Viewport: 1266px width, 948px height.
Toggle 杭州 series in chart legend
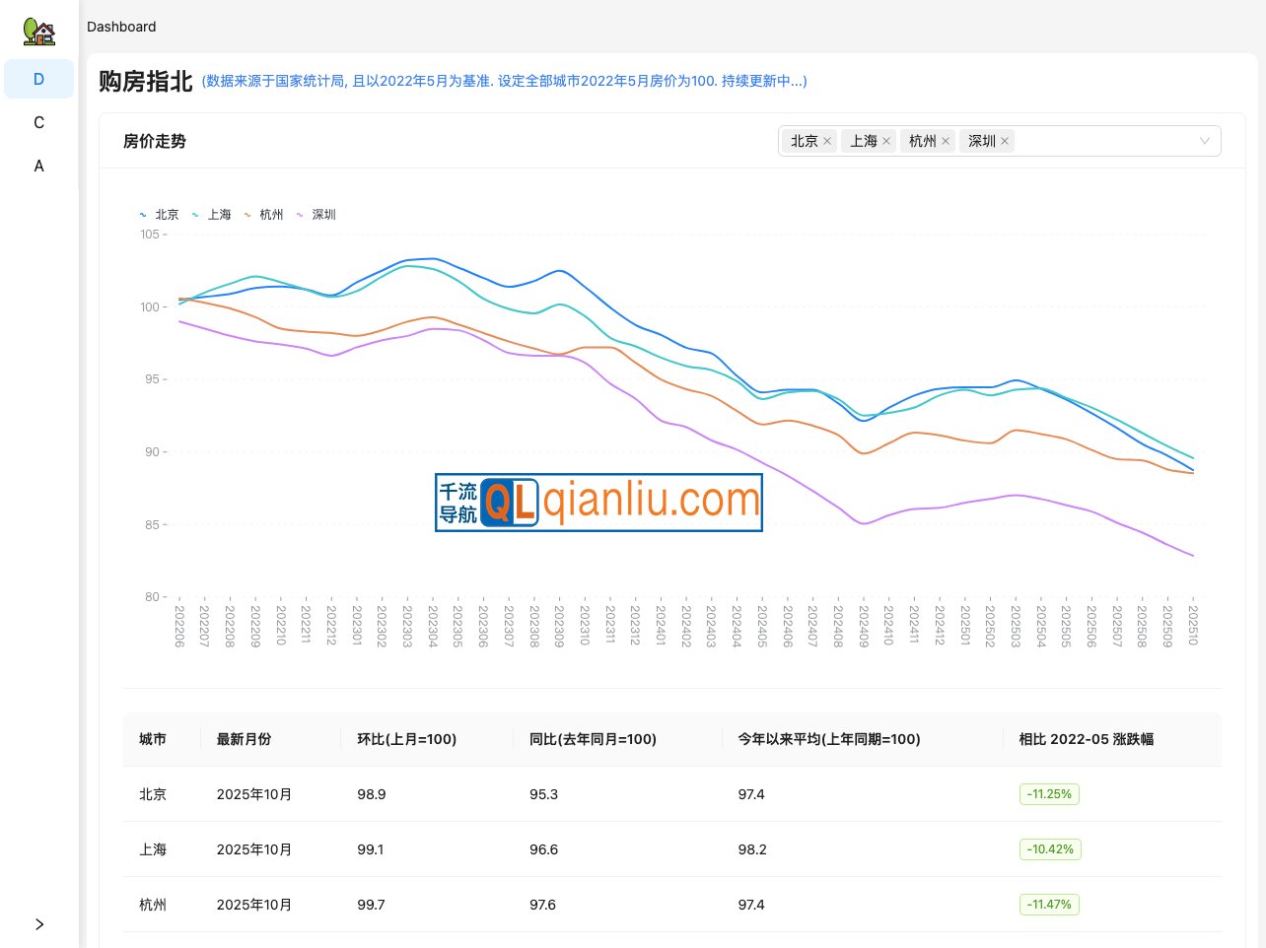tap(264, 215)
